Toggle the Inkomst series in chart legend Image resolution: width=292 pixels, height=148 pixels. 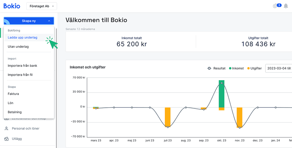click(x=236, y=68)
